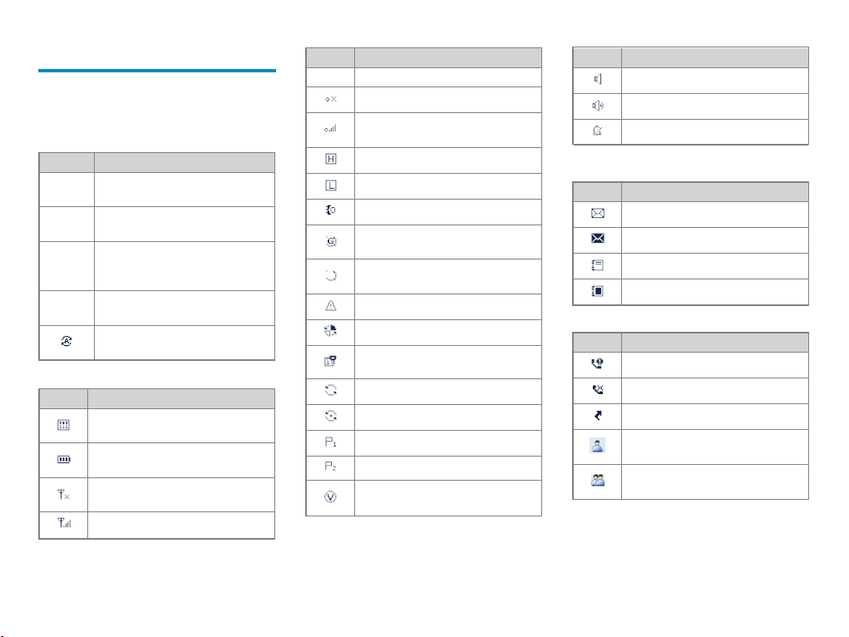Screen dimensions: 849x637
Task: Click the circled V icon
Action: pos(330,496)
